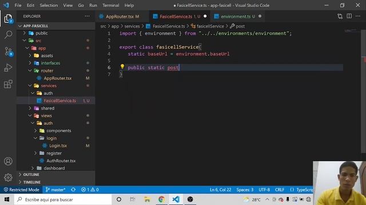Click Restricted Mode in the status bar
This screenshot has width=366, height=205.
tap(22, 190)
